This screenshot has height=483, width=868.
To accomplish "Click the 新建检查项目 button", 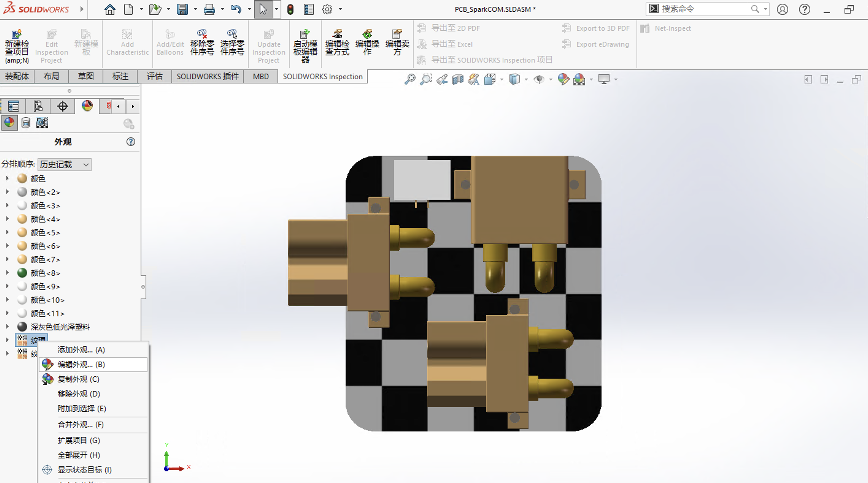I will (17, 46).
